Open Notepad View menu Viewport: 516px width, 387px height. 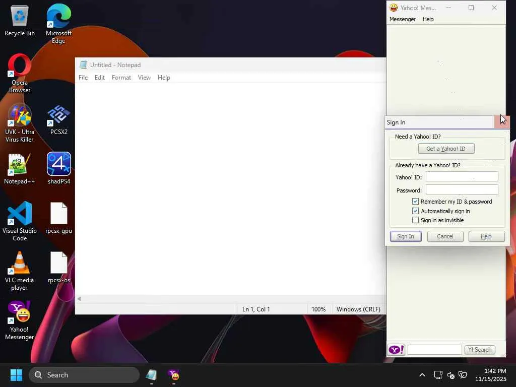144,78
